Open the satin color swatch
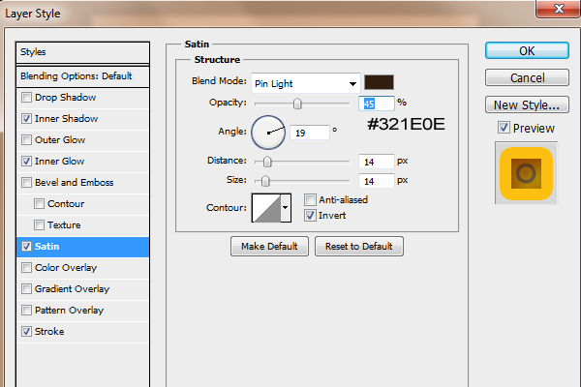581x387 pixels. point(379,82)
